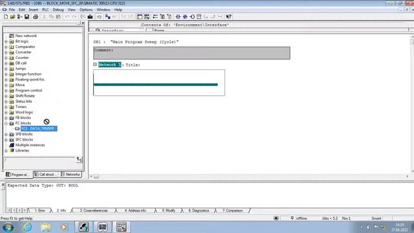Image resolution: width=414 pixels, height=233 pixels.
Task: Switch to the 7: Comparison tab
Action: (x=232, y=210)
